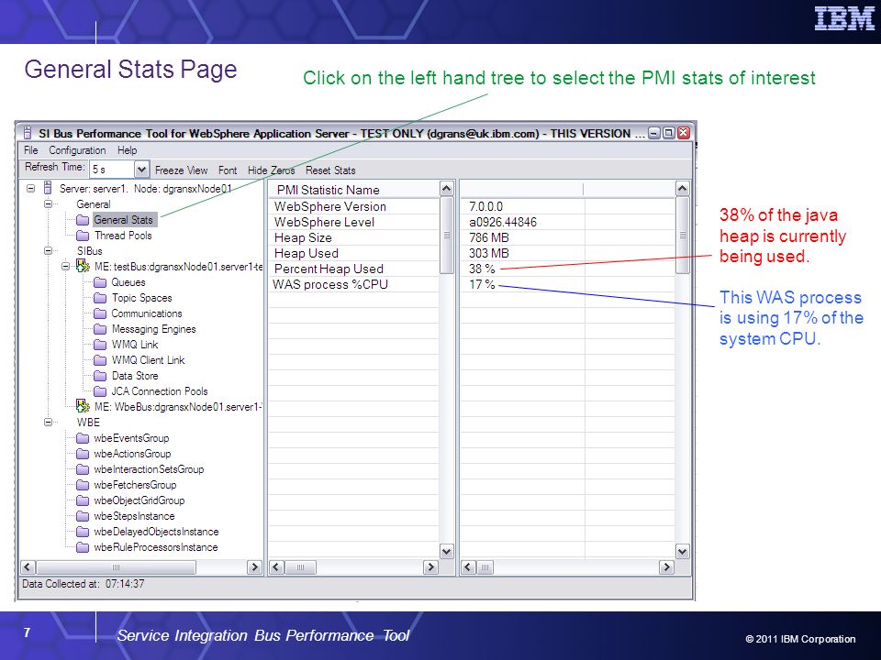Open the Help menu
The width and height of the screenshot is (881, 660).
pyautogui.click(x=127, y=150)
